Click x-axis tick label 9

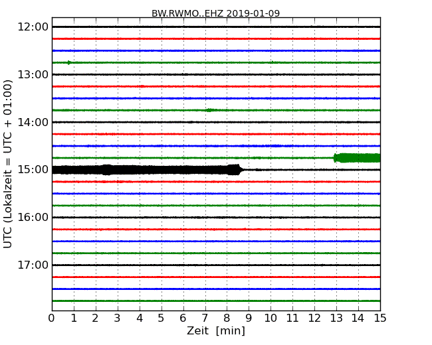249,318
